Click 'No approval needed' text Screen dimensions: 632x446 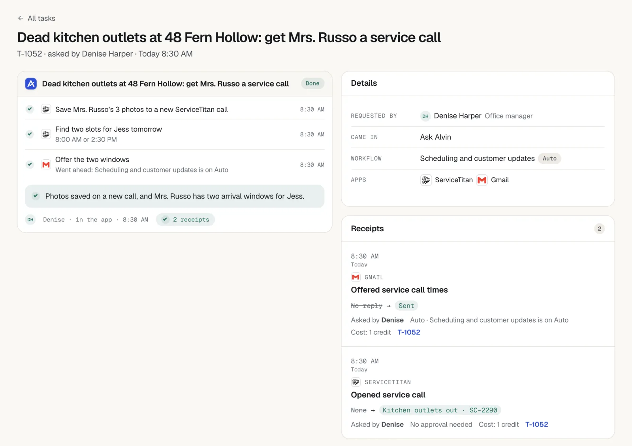click(x=441, y=424)
